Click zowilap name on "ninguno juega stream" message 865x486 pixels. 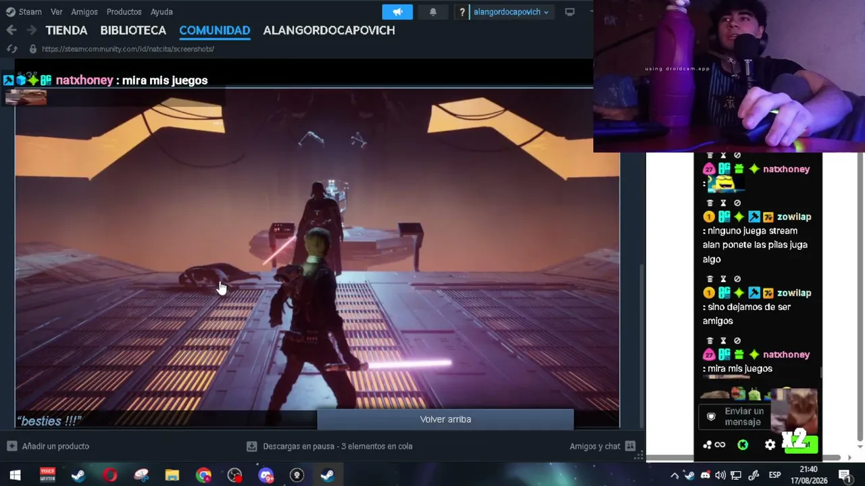[x=794, y=217]
